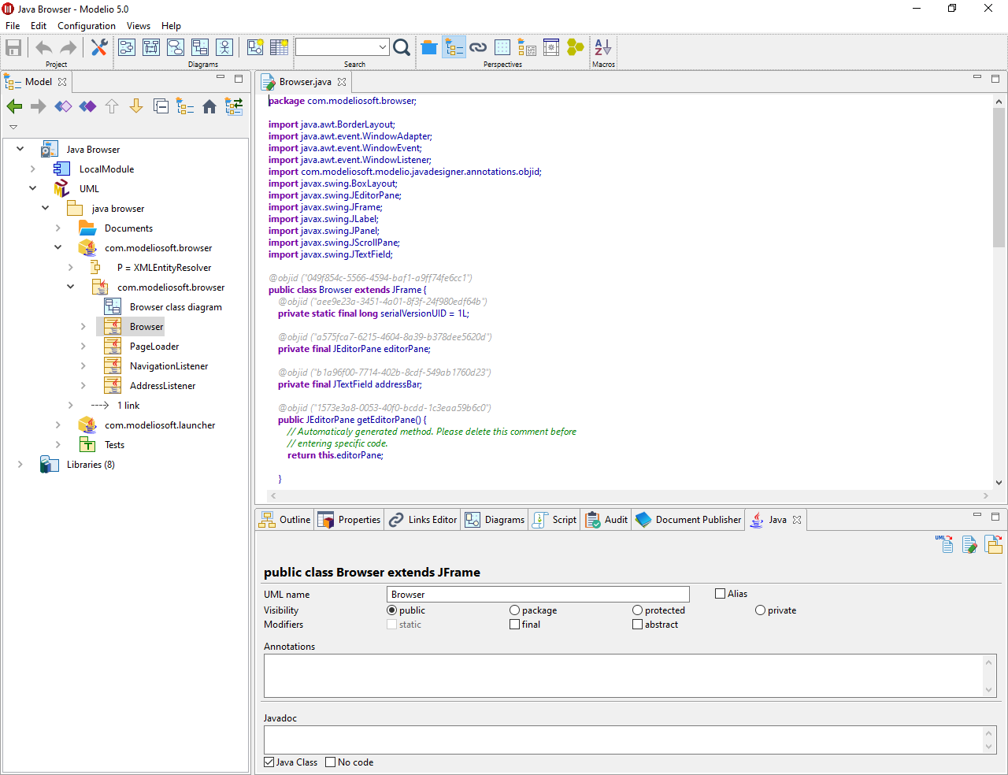Click the first diagram creation icon
1008x775 pixels.
coord(127,47)
